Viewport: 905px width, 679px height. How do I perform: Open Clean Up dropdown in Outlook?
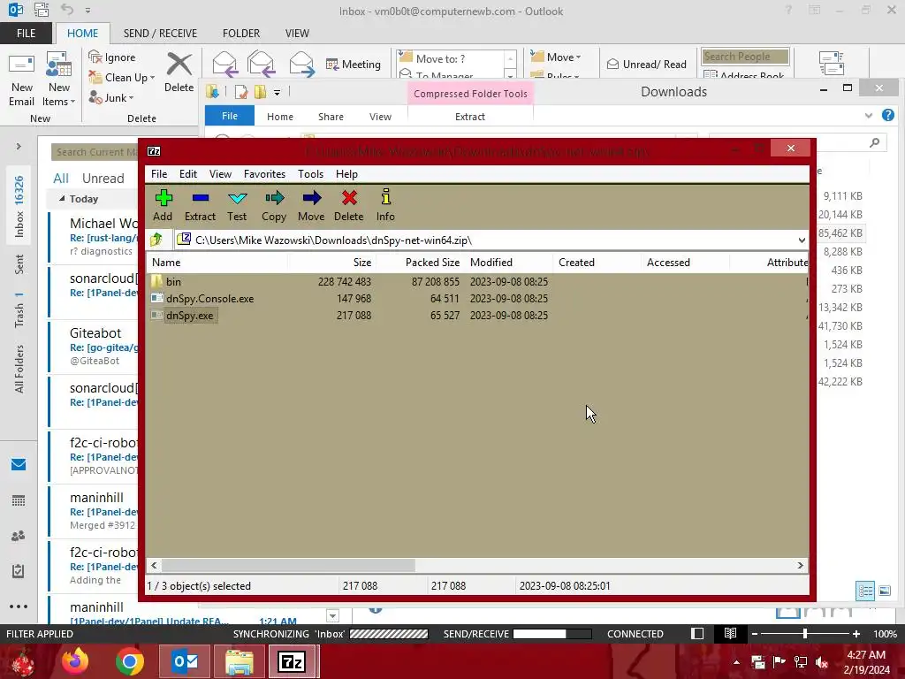point(122,78)
